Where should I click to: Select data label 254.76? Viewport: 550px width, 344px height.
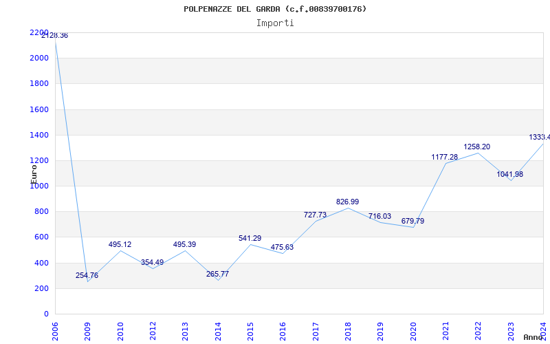[x=87, y=276]
